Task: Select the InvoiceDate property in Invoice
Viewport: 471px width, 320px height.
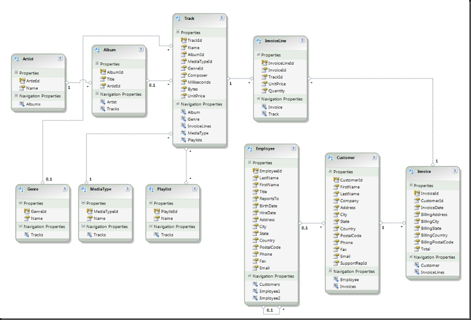Action: point(433,207)
